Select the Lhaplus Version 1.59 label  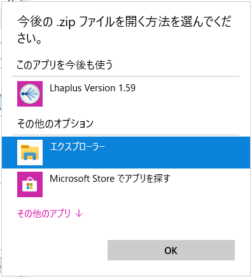tap(92, 88)
